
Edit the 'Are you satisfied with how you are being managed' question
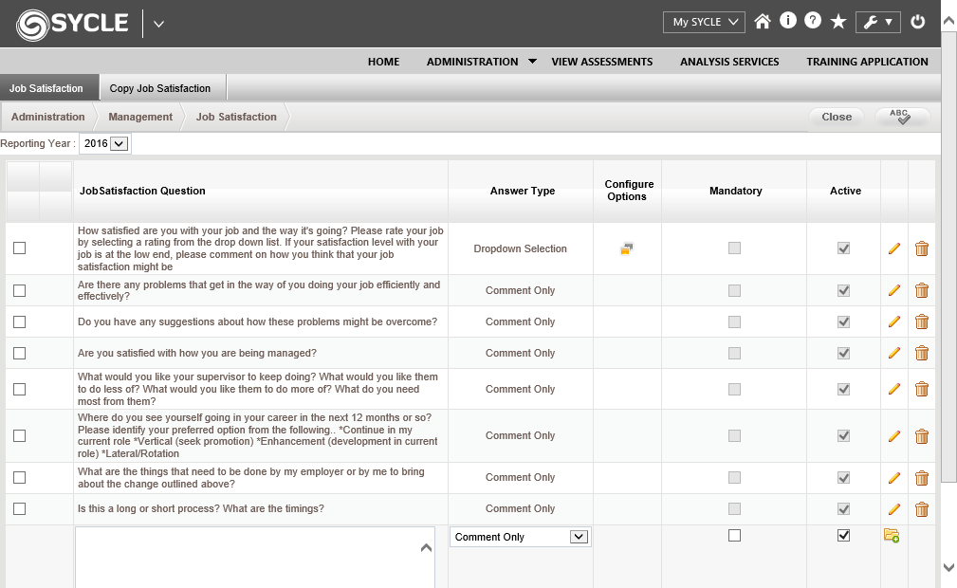point(893,353)
